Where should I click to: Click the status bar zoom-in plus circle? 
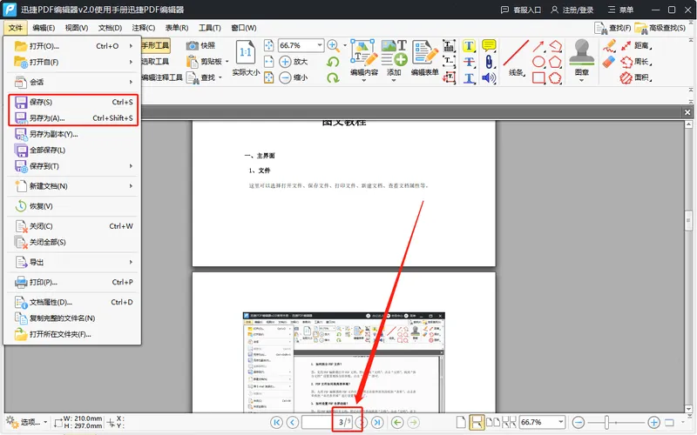(x=653, y=422)
